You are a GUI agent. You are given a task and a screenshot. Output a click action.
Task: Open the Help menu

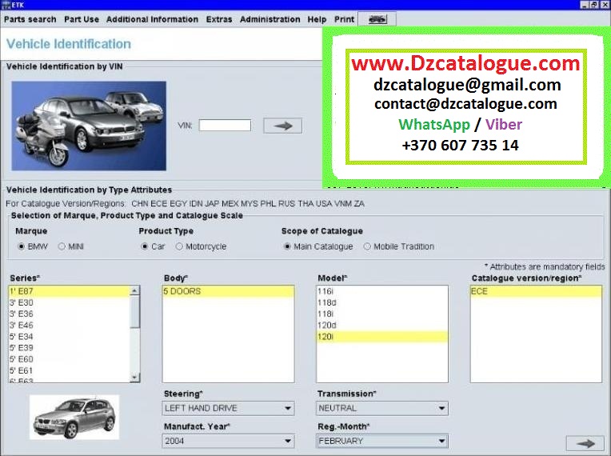317,19
